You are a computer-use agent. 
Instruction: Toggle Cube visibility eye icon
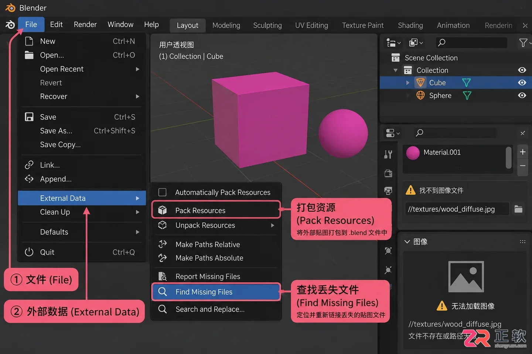(x=522, y=83)
